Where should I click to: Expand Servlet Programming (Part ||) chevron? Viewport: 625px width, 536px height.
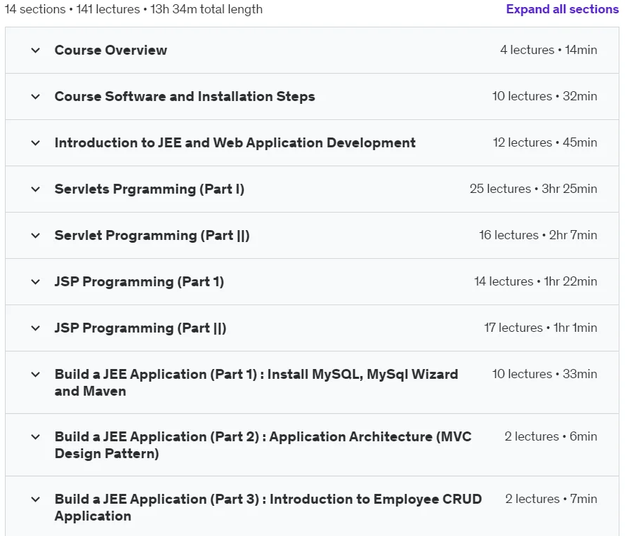[36, 235]
